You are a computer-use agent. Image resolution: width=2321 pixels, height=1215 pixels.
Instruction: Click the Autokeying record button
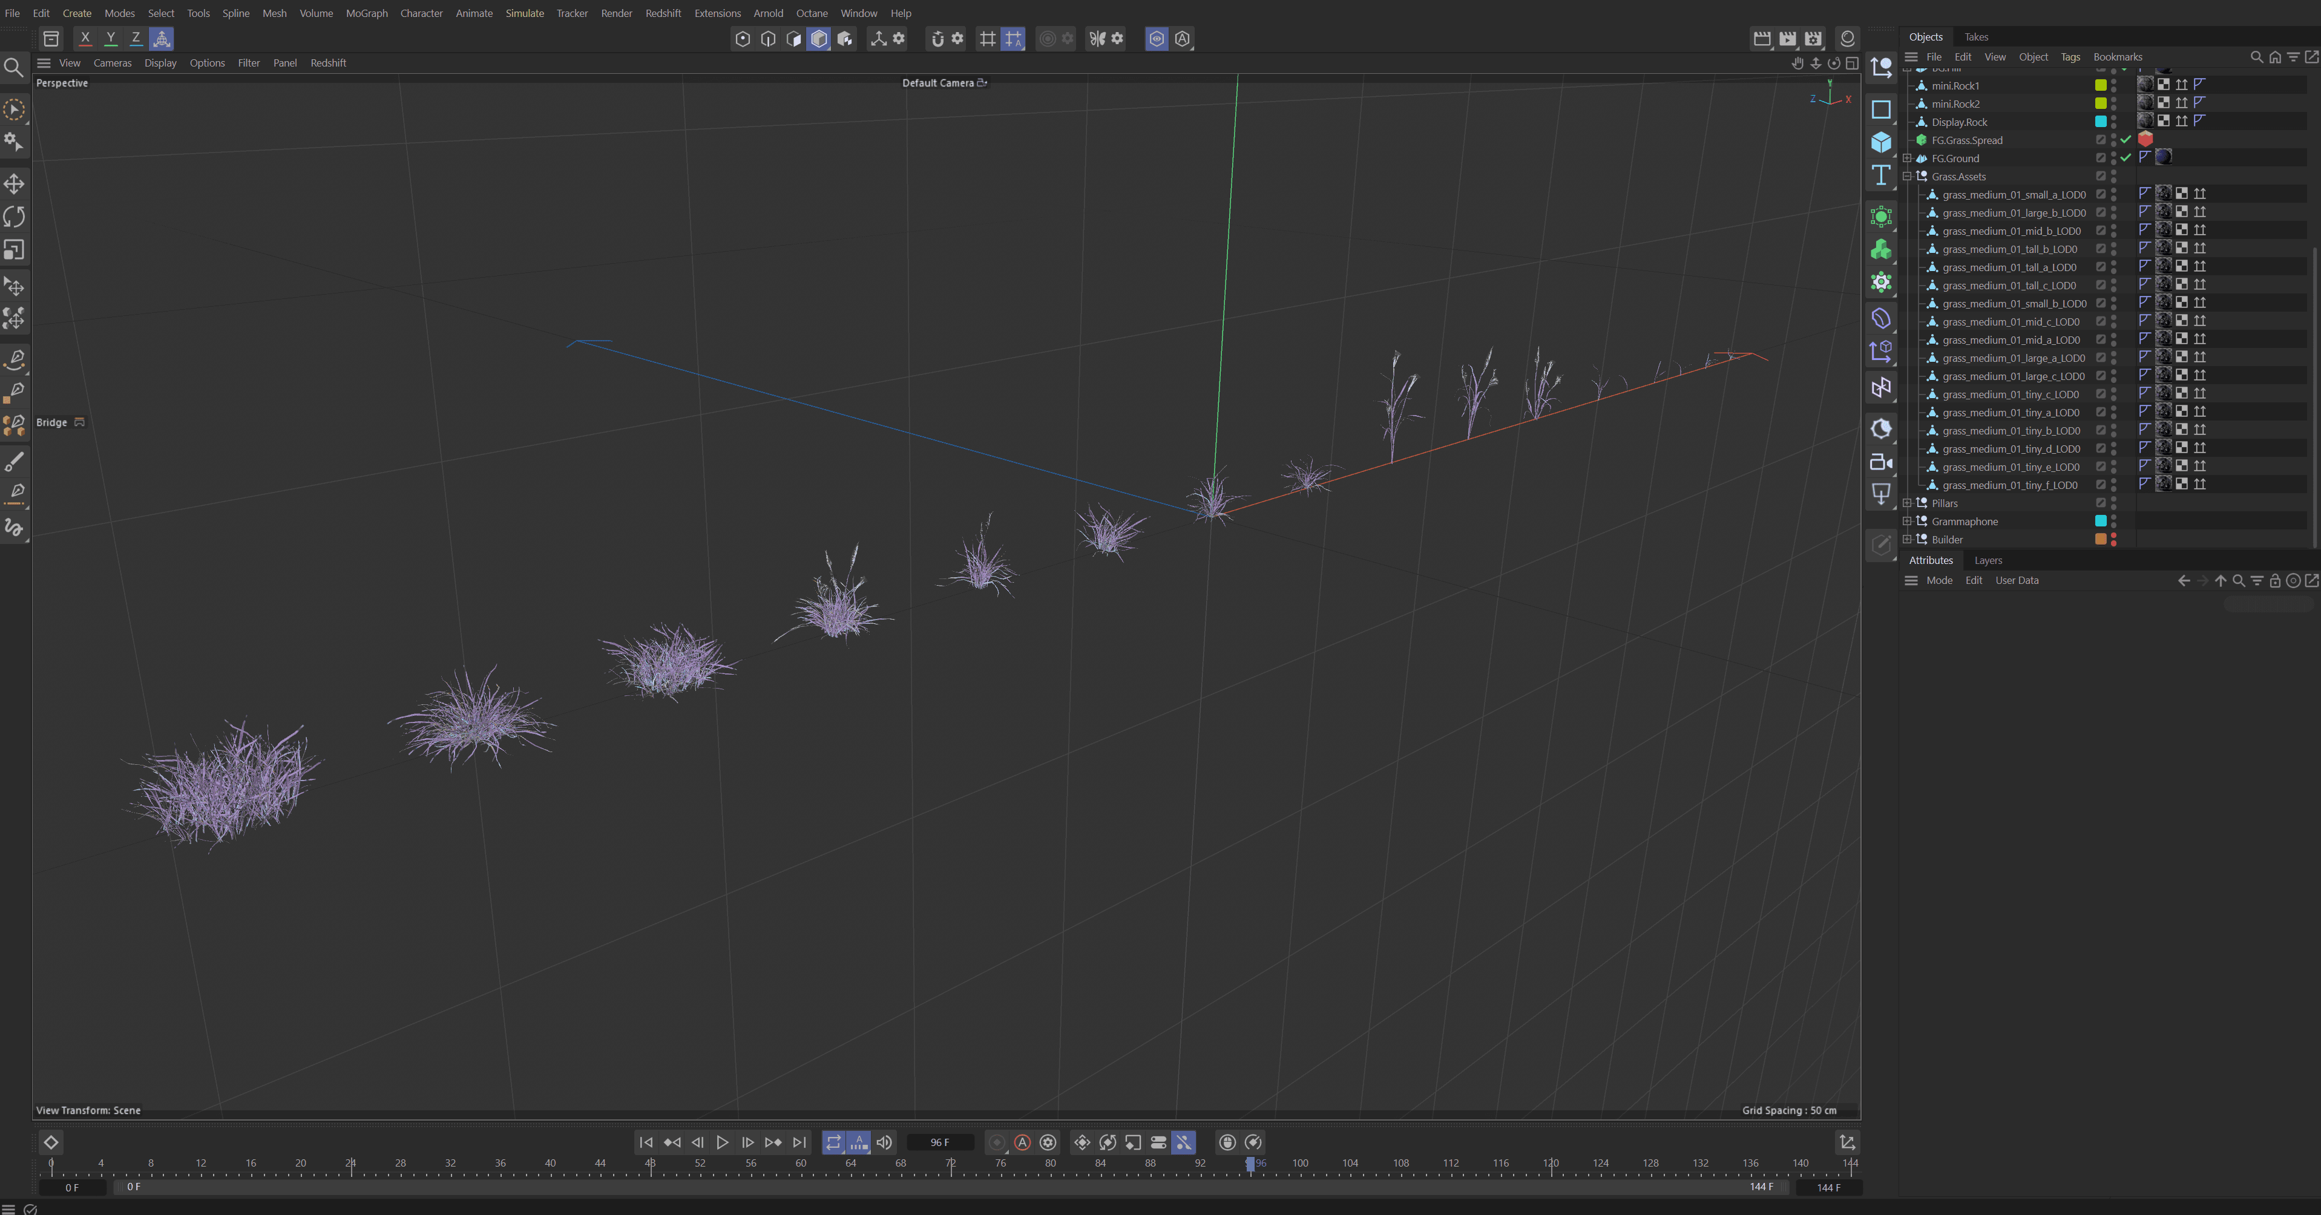(x=1022, y=1142)
